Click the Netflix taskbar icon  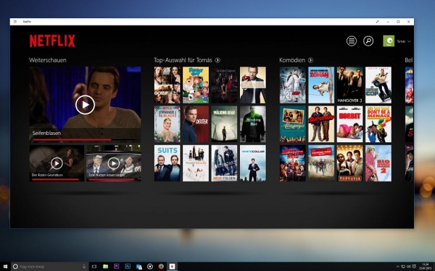coord(172,266)
